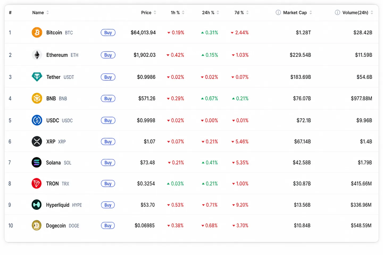Buy TRON using its Buy button

click(108, 183)
